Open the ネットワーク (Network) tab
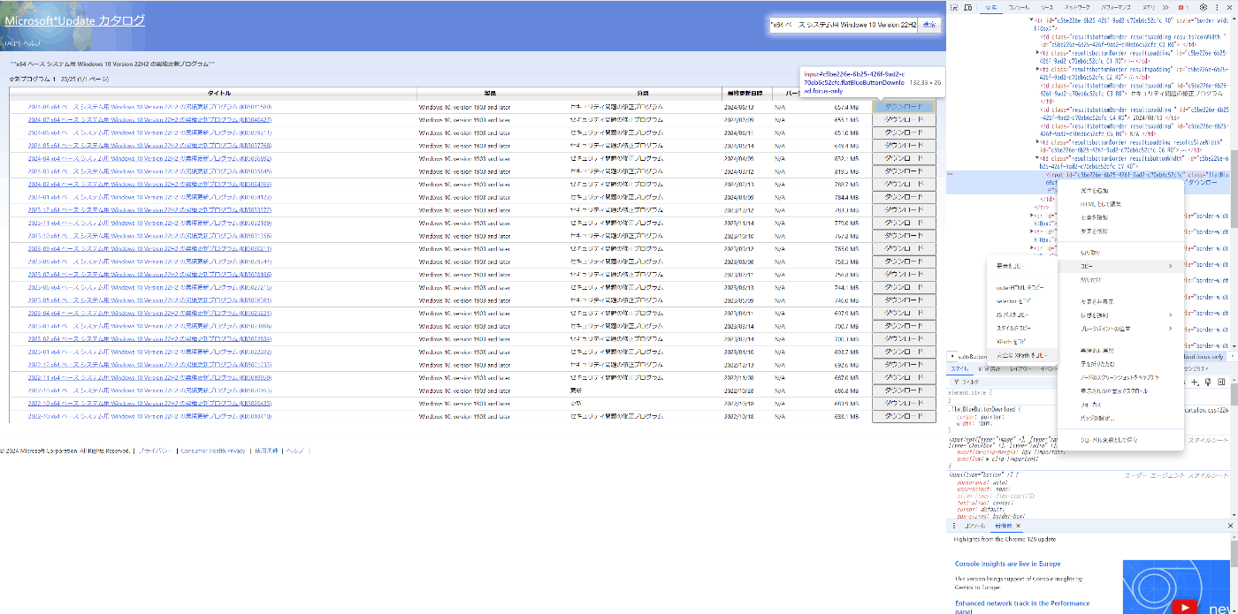This screenshot has height=614, width=1238. point(1076,7)
